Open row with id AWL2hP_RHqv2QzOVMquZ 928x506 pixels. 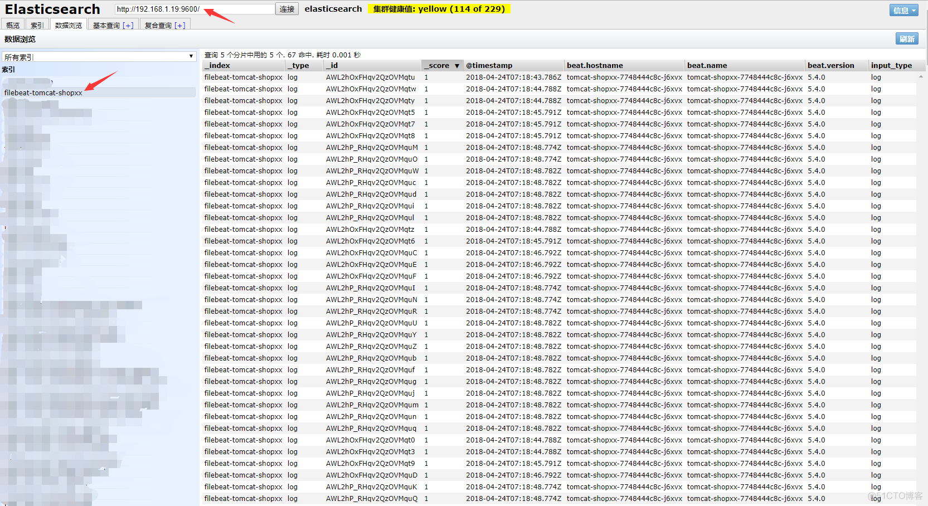pyautogui.click(x=560, y=347)
